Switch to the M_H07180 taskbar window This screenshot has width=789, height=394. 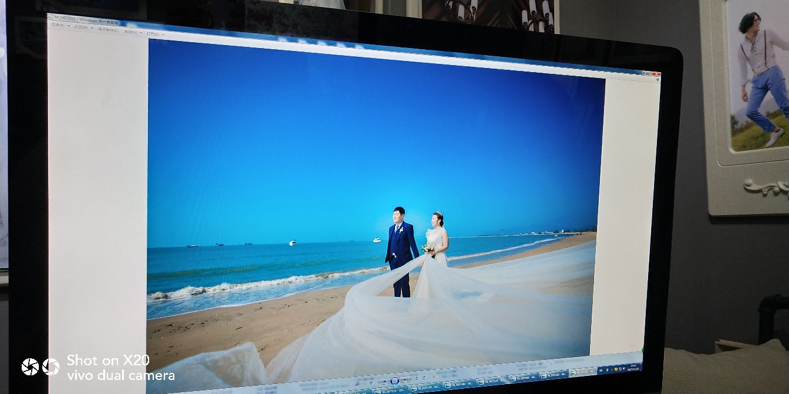(x=458, y=385)
